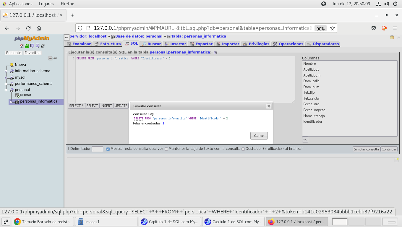The image size is (402, 227).
Task: Switch to the Estructura tab
Action: point(107,44)
